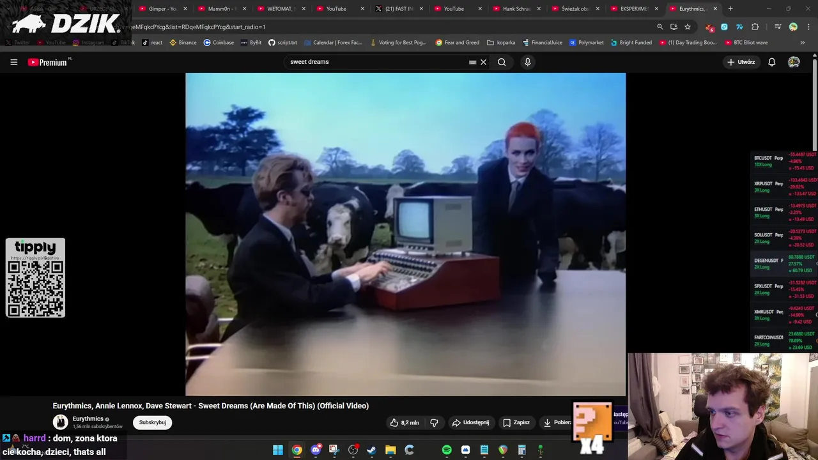Screen dimensions: 818x460
Task: Pause the Sweet Dreams video player
Action: point(405,234)
